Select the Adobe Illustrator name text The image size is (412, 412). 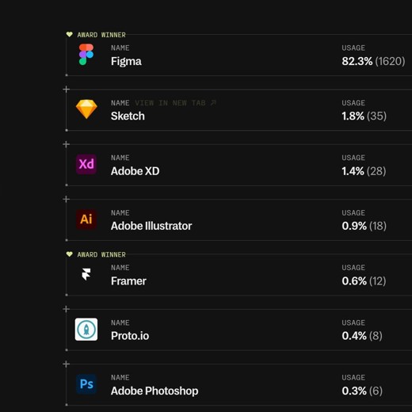point(151,226)
